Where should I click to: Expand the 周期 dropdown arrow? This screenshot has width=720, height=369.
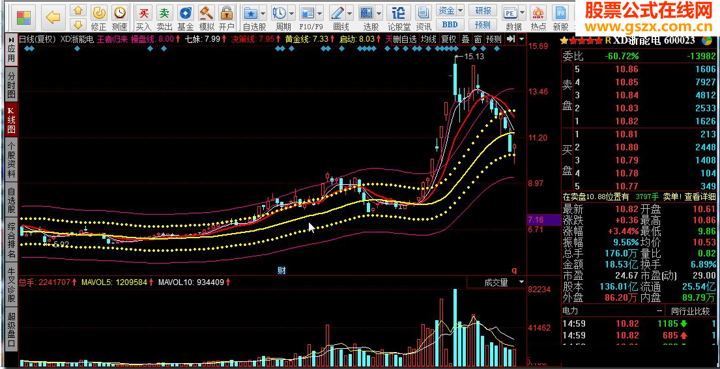tap(291, 13)
